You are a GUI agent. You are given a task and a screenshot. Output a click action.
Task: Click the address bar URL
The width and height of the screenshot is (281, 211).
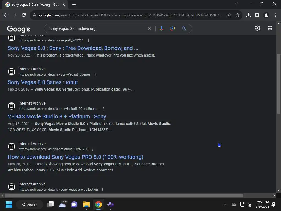pyautogui.click(x=130, y=15)
